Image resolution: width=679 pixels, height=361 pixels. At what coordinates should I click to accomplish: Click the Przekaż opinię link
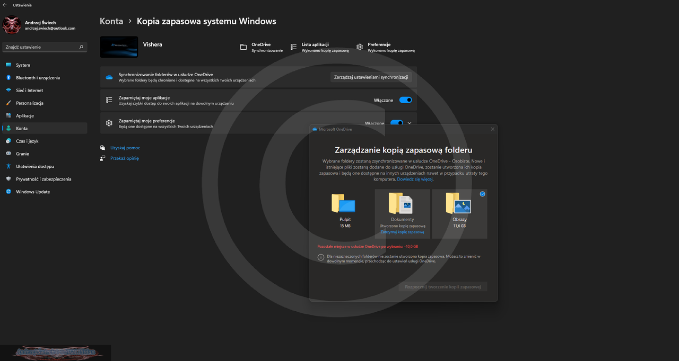(125, 158)
